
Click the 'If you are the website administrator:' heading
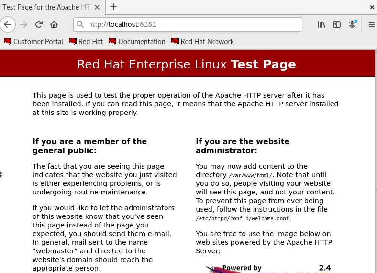pyautogui.click(x=243, y=146)
